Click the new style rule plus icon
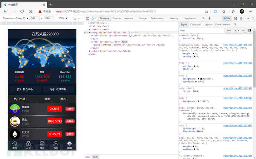The height and width of the screenshot is (159, 256). pos(243,30)
